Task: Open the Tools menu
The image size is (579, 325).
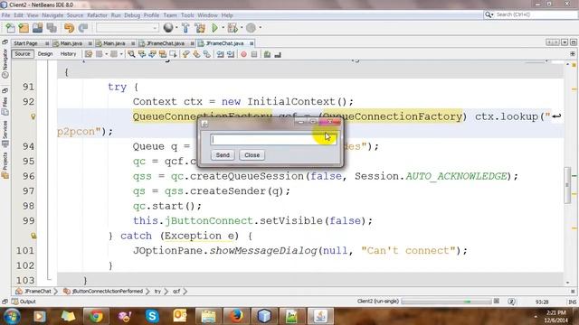Action: point(187,15)
